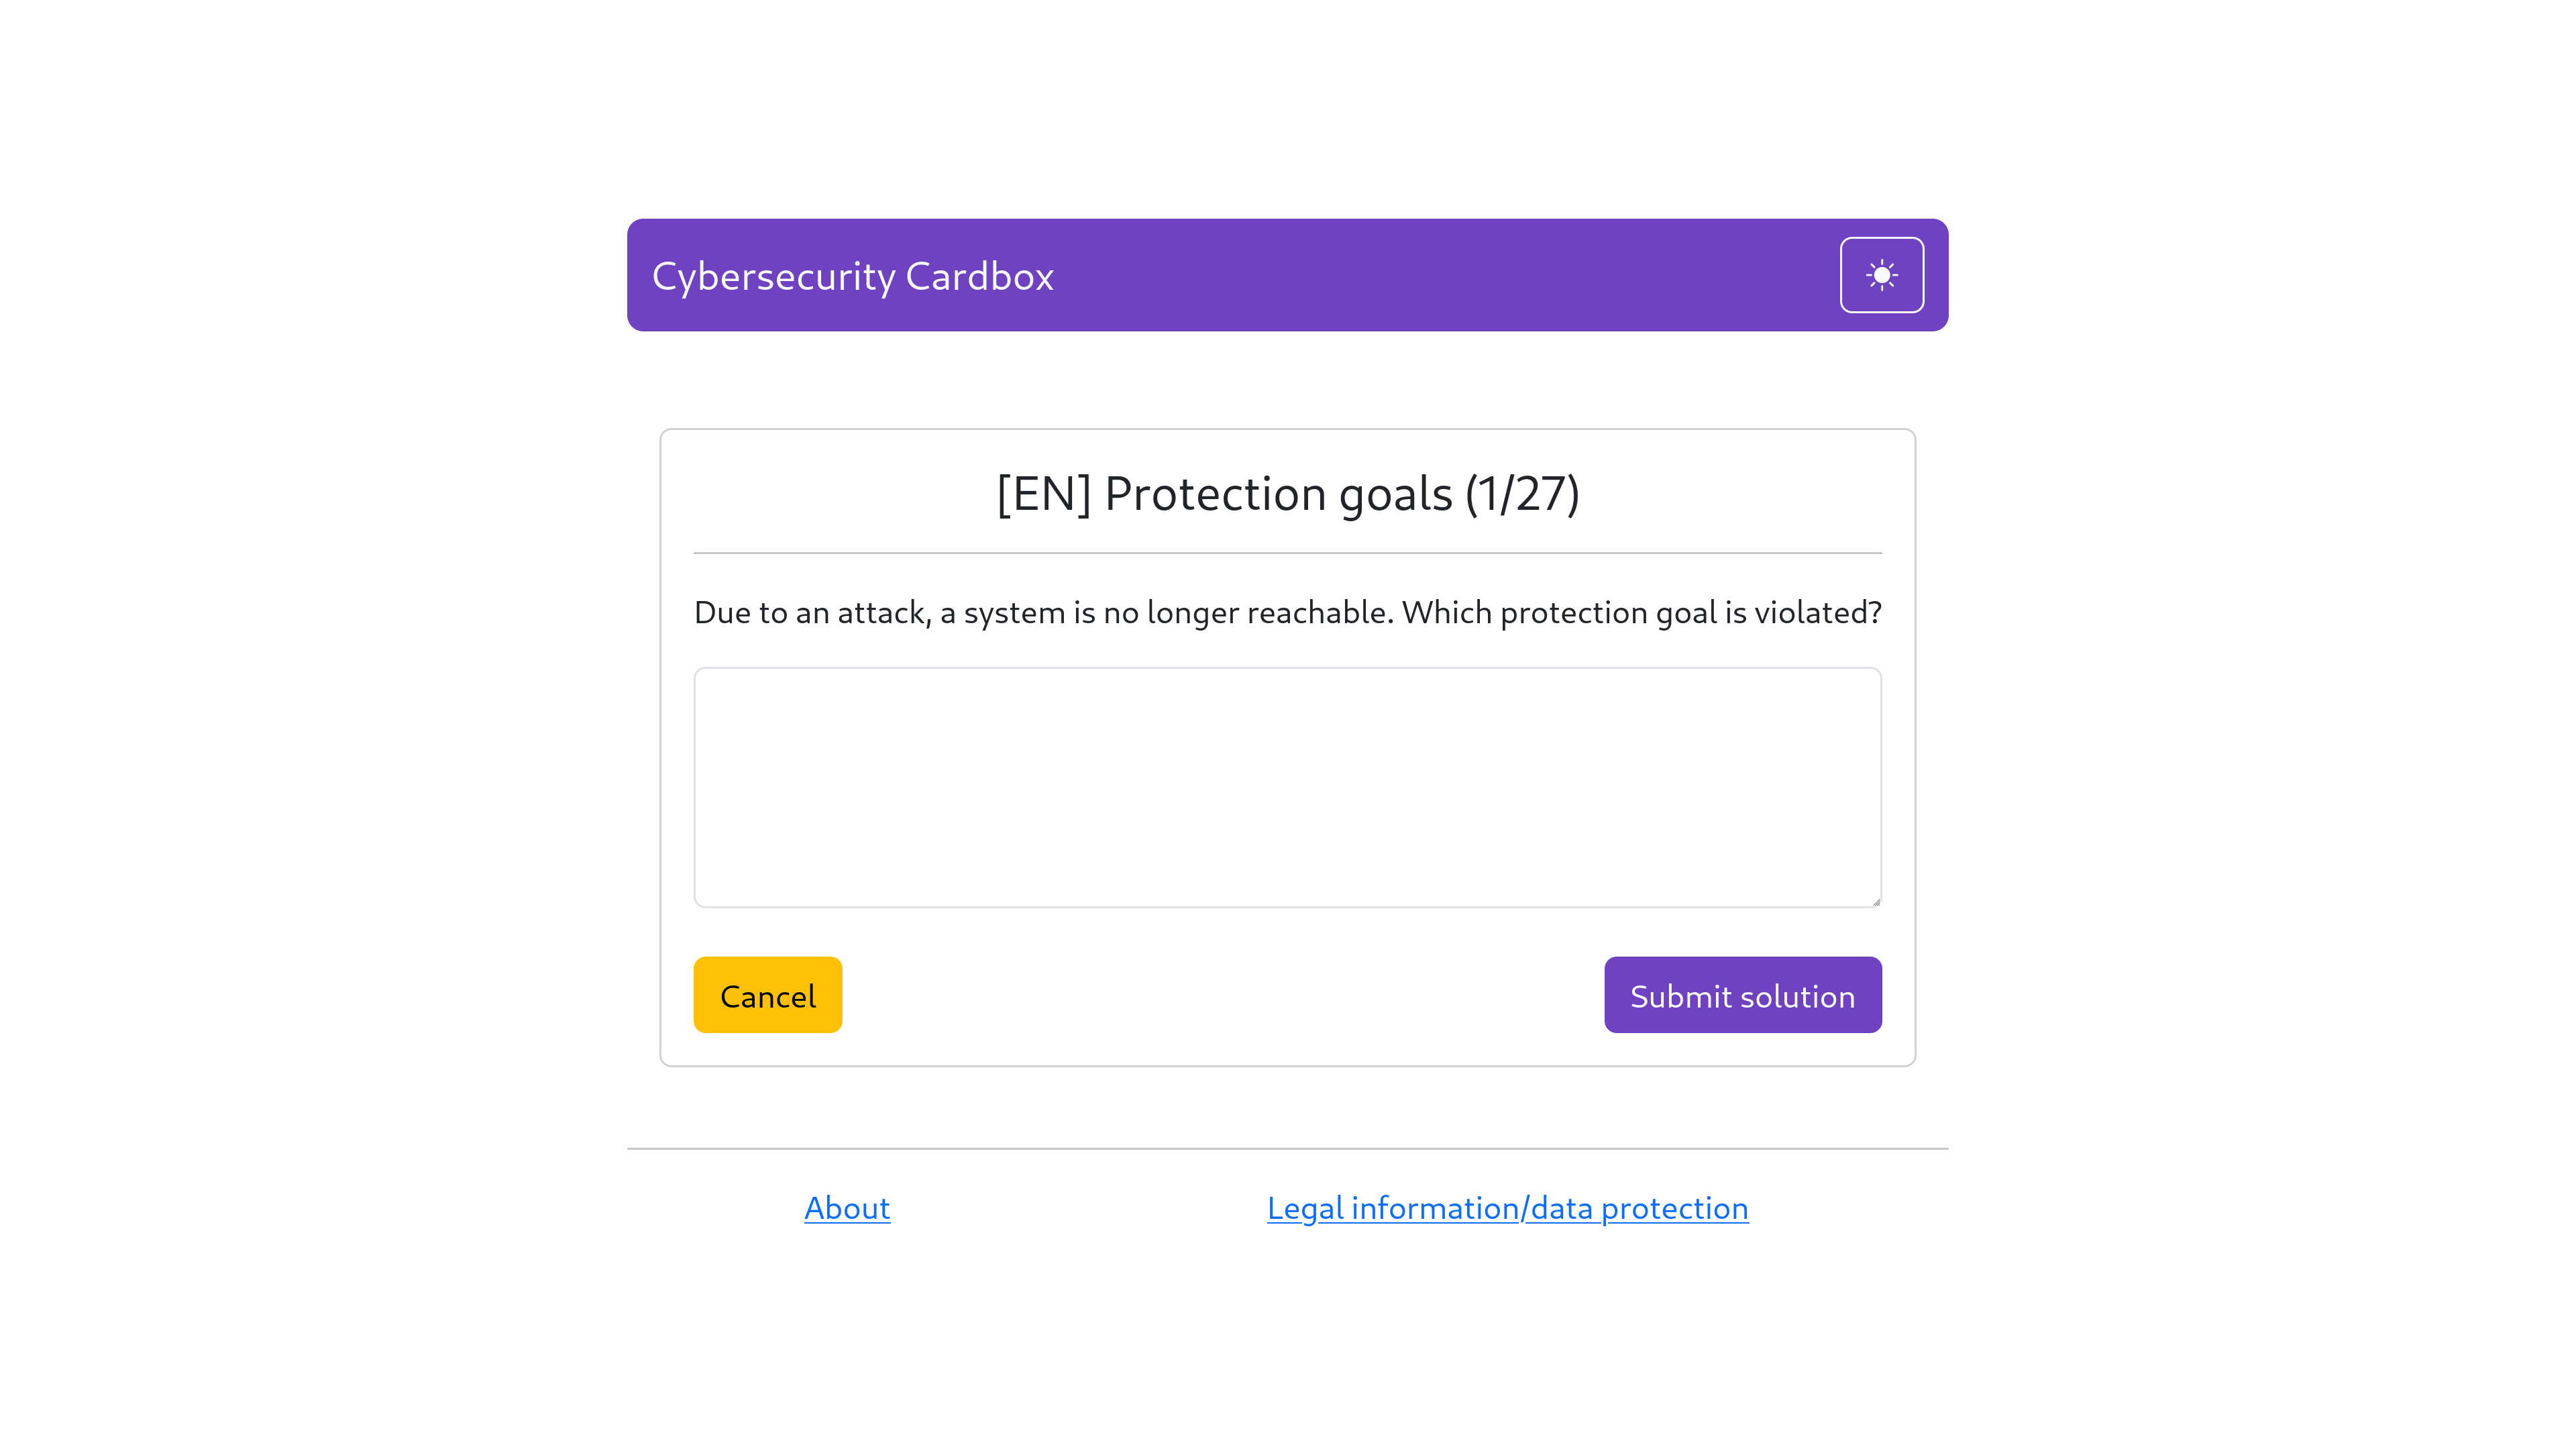
Task: Open the About page
Action: [x=845, y=1208]
